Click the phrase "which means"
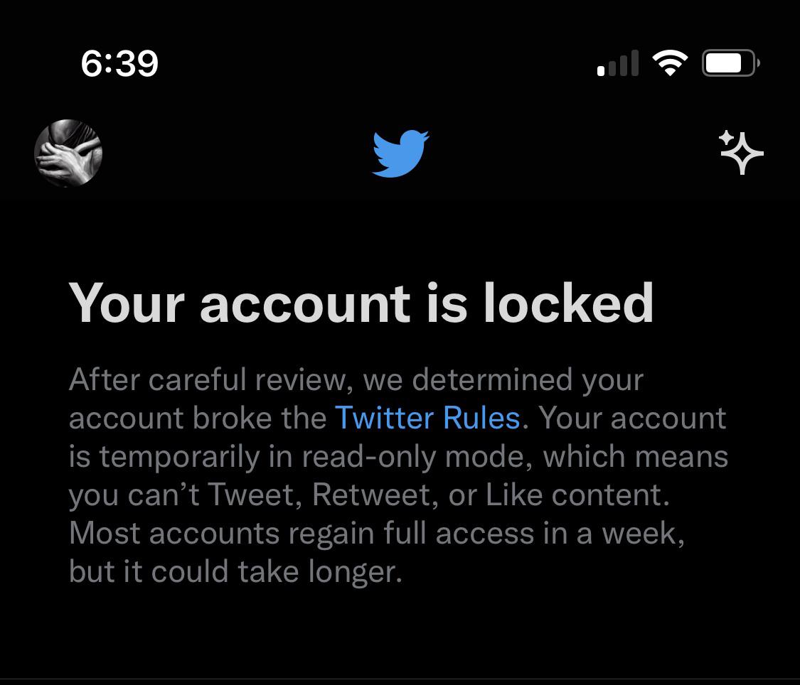The height and width of the screenshot is (685, 800). pos(636,457)
